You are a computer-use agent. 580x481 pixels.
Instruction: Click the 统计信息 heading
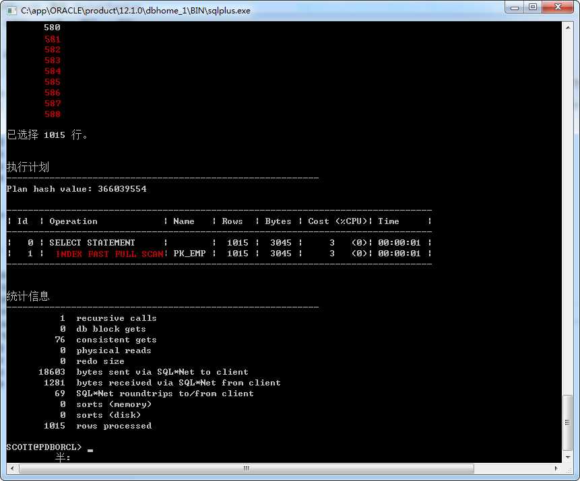click(28, 296)
